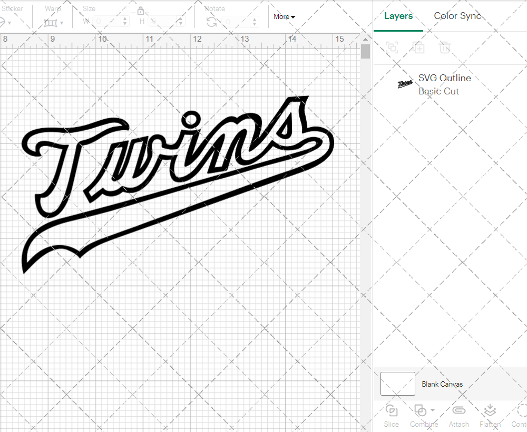
Task: Open the More dropdown menu
Action: [x=285, y=16]
